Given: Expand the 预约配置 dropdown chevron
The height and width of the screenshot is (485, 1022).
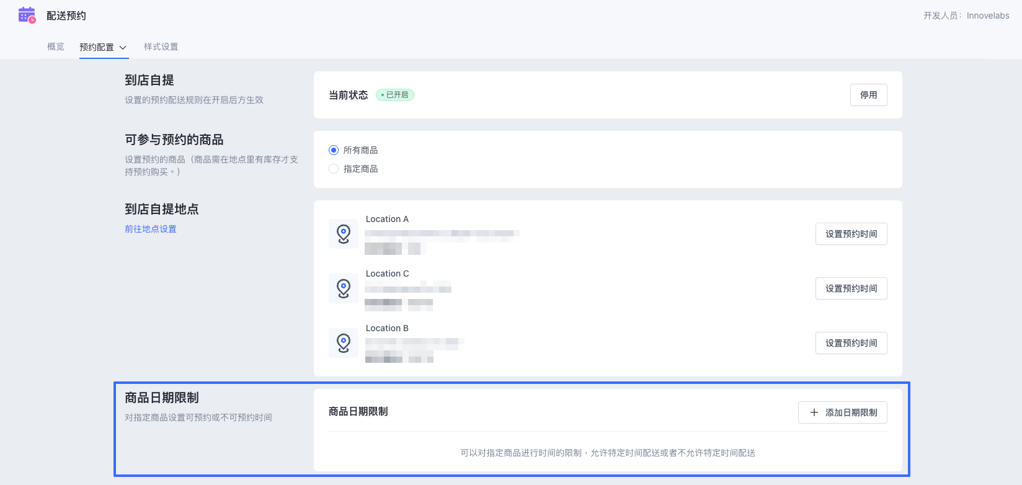Looking at the screenshot, I should (123, 48).
